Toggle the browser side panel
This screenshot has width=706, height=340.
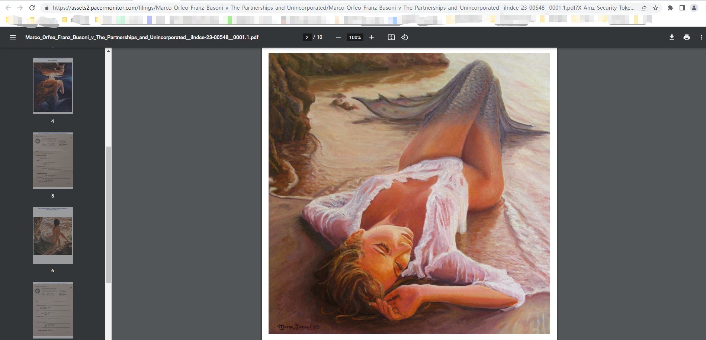[x=682, y=8]
